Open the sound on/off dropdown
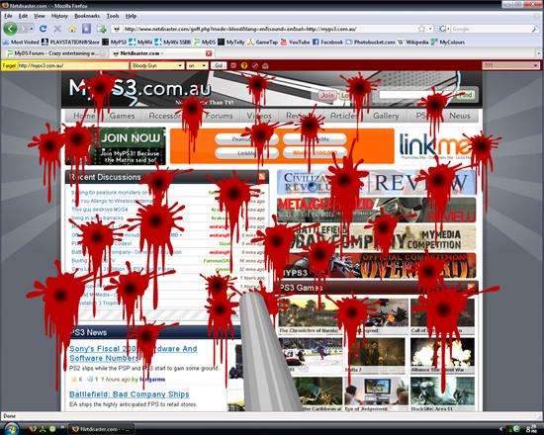The width and height of the screenshot is (544, 435). click(x=197, y=65)
